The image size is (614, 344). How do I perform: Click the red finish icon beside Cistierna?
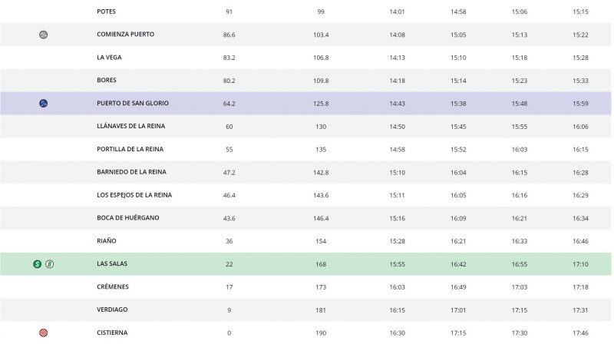(x=43, y=332)
